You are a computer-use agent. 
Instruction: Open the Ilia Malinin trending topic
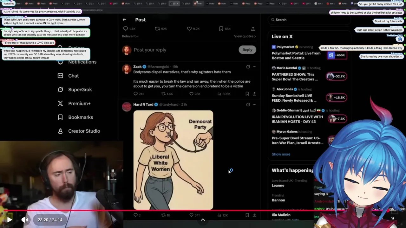[x=281, y=215]
